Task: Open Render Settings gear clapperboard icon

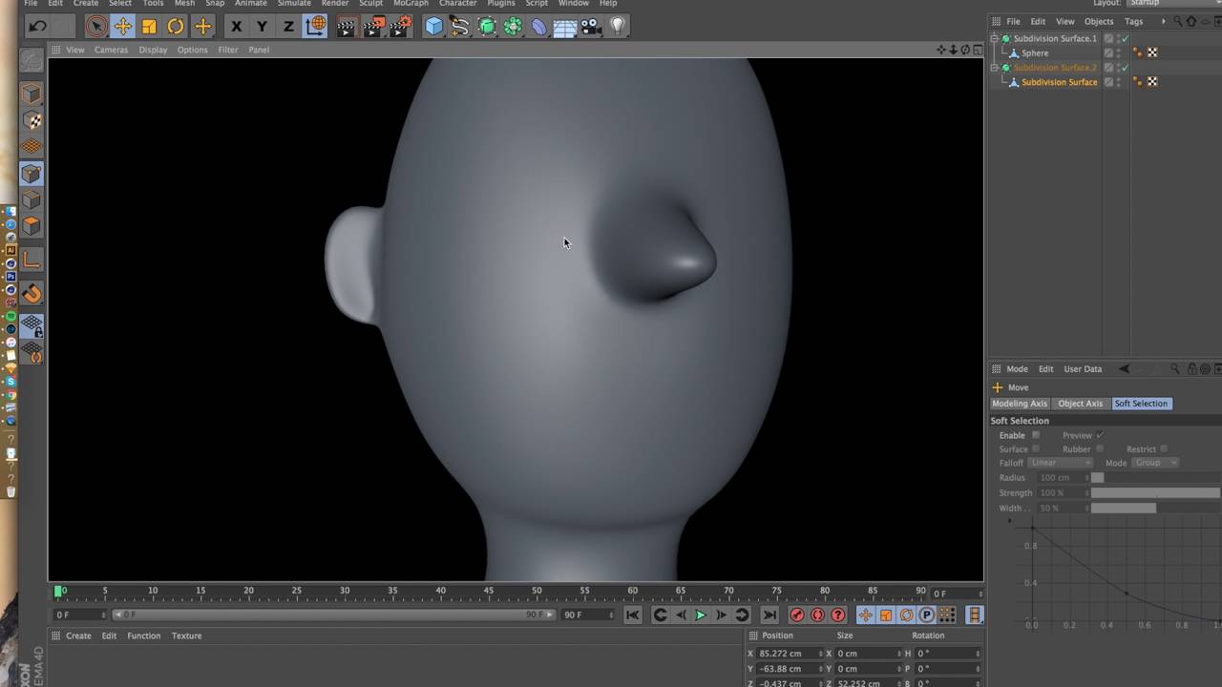Action: [401, 27]
